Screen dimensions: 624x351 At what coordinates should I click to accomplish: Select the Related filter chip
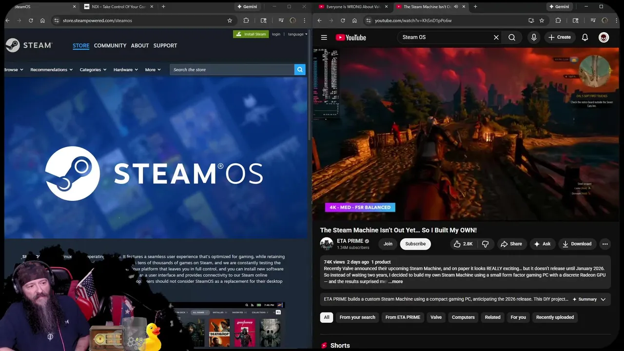pos(492,317)
